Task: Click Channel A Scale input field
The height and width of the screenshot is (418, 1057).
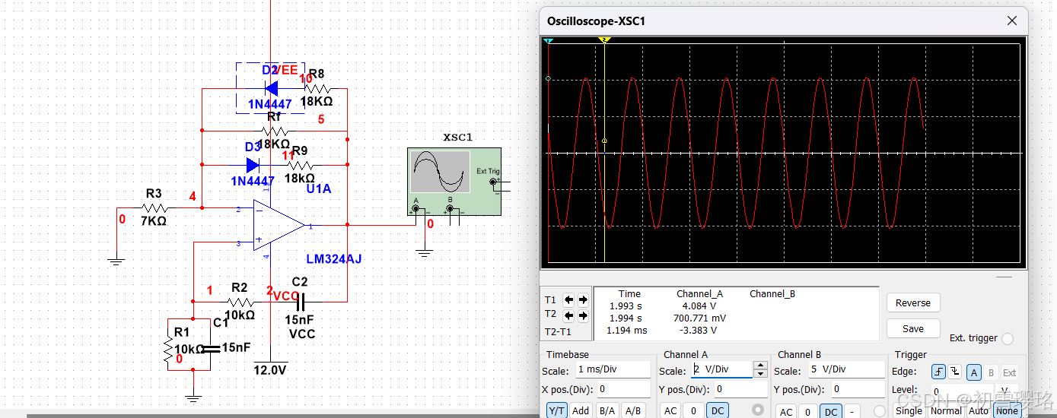Action: tap(721, 369)
